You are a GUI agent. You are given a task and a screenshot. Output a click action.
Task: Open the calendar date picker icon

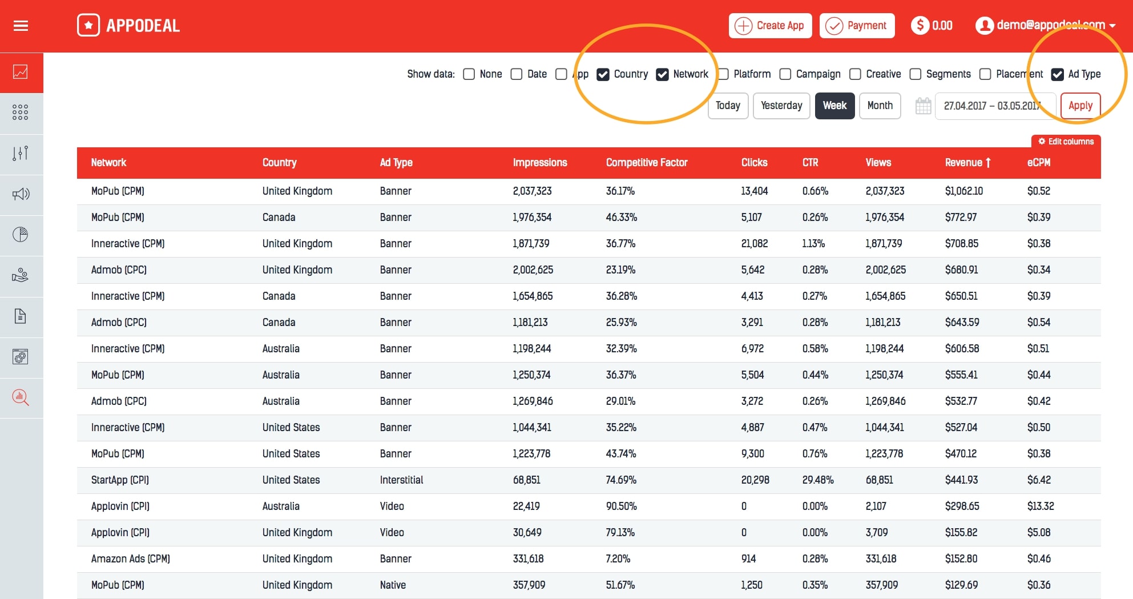(x=923, y=106)
